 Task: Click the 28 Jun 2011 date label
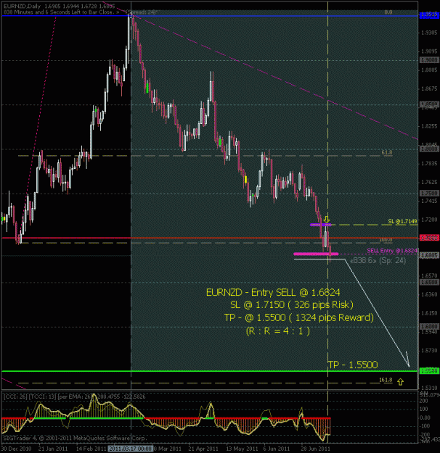click(315, 449)
